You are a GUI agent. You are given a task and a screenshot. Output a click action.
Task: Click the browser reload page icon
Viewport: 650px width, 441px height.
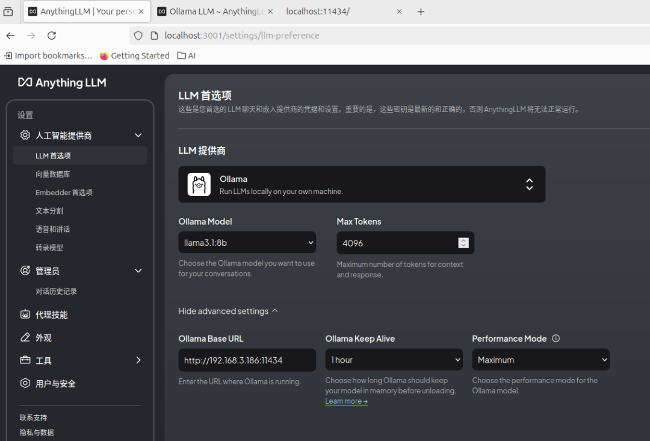pos(52,36)
